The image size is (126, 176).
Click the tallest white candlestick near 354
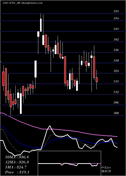tap(41, 25)
